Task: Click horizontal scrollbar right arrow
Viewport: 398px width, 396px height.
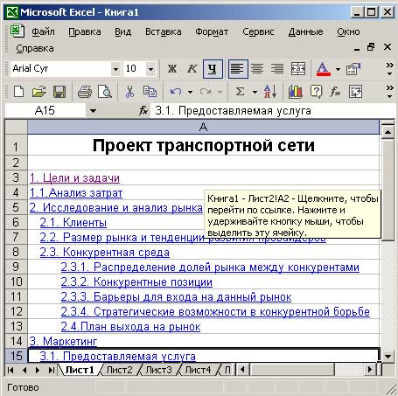Action: click(370, 370)
